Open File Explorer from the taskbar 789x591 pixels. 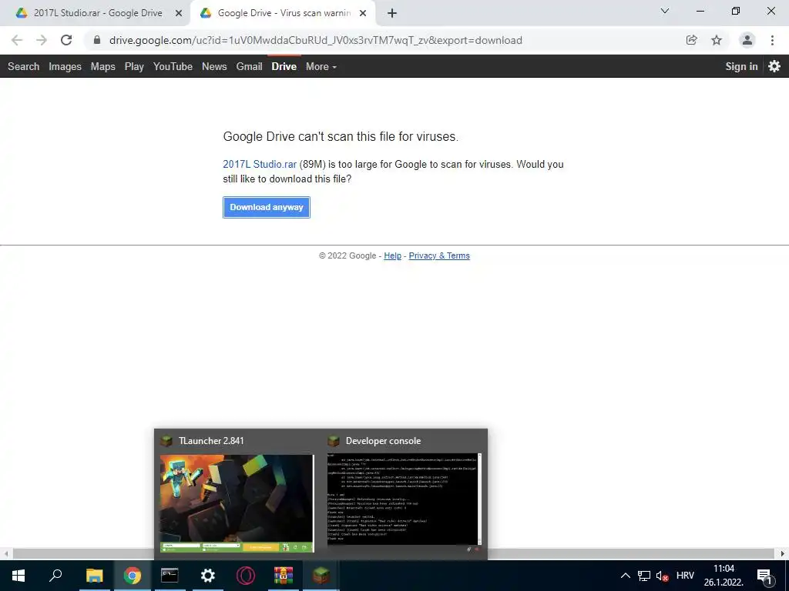[x=94, y=576]
